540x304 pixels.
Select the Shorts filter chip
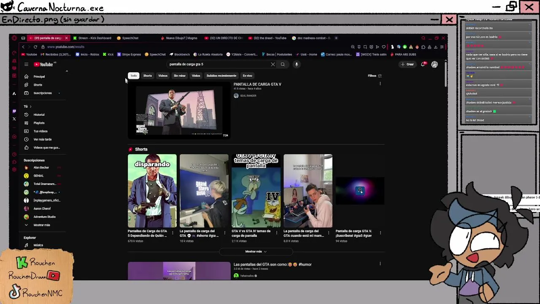click(147, 76)
